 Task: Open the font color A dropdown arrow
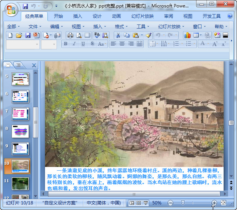(208, 44)
